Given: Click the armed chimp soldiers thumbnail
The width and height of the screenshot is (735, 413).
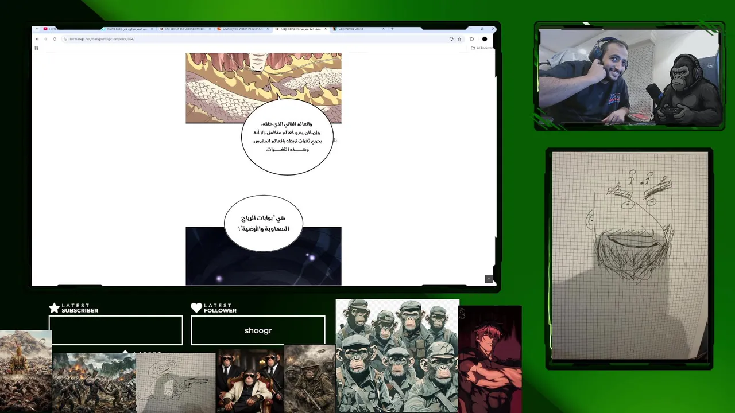Looking at the screenshot, I should pos(310,379).
